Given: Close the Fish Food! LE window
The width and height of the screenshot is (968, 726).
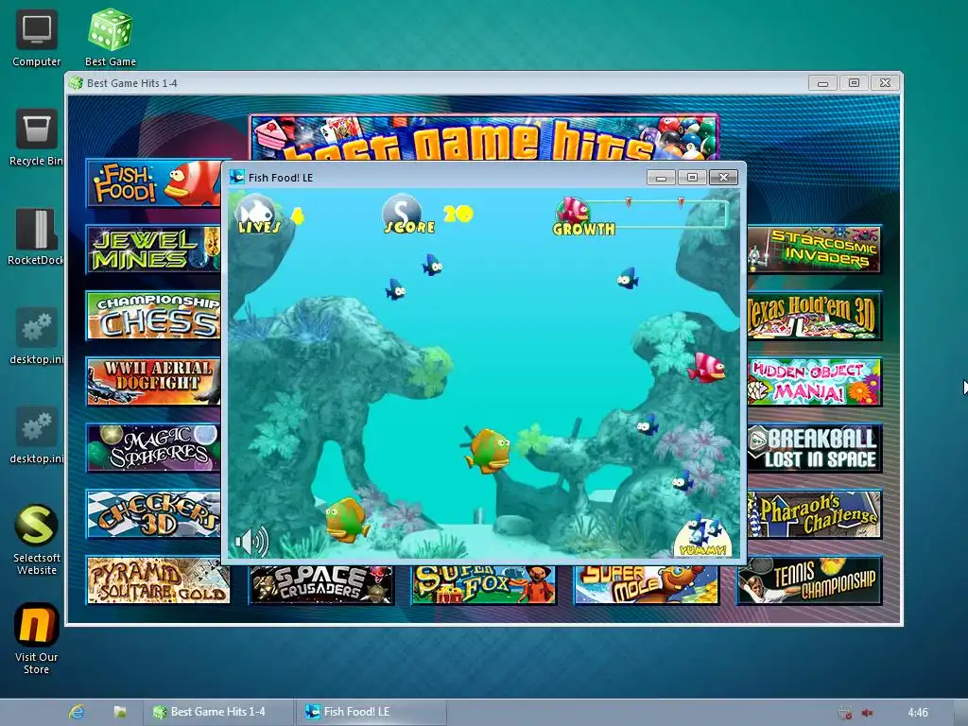Looking at the screenshot, I should tap(723, 178).
